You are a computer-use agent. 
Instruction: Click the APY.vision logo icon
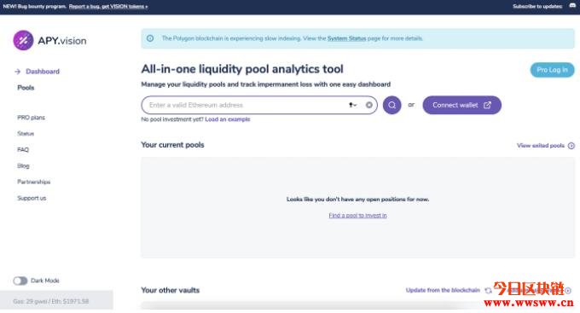pyautogui.click(x=23, y=40)
